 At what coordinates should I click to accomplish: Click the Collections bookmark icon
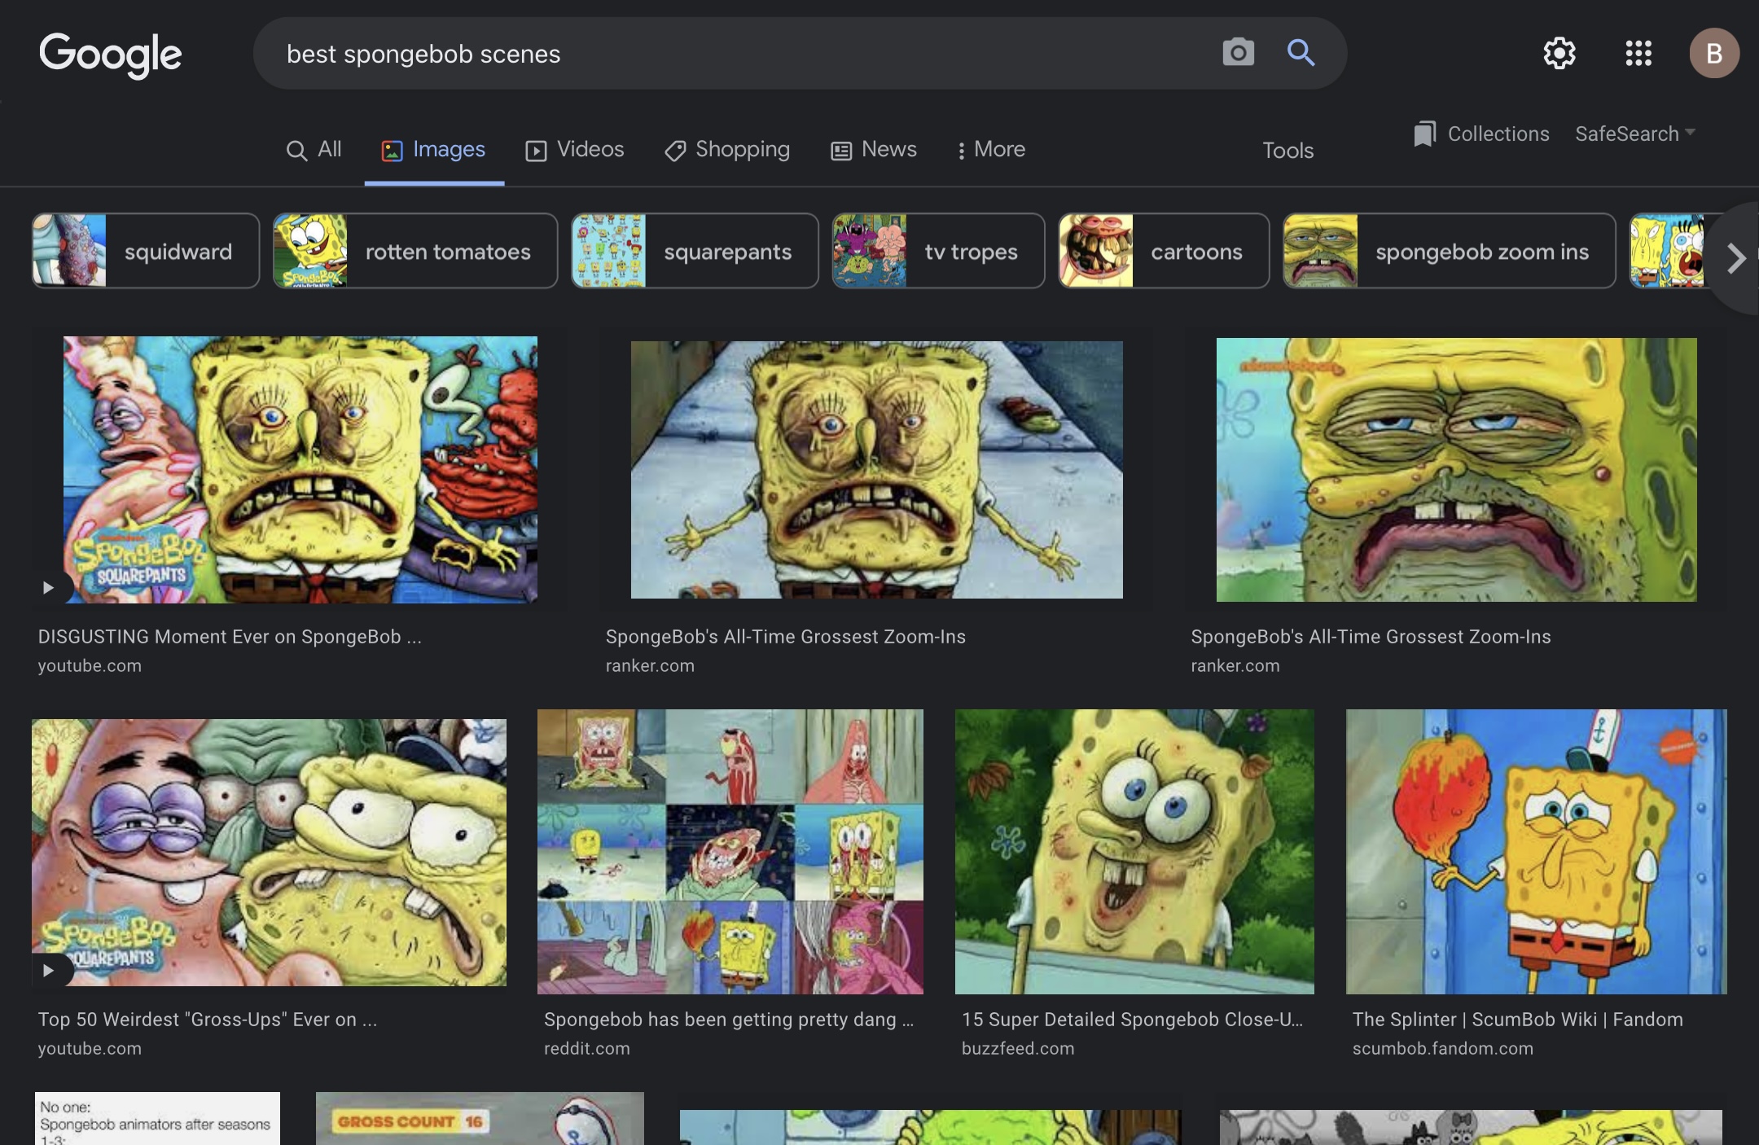coord(1425,134)
